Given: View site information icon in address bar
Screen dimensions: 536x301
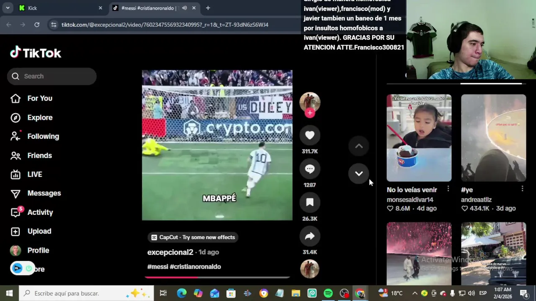Looking at the screenshot, I should pyautogui.click(x=54, y=25).
